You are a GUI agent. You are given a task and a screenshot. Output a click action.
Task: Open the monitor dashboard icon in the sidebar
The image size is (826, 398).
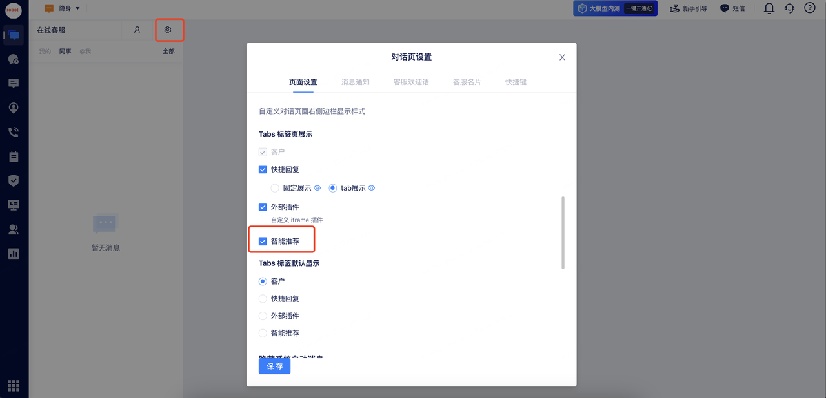coord(14,205)
